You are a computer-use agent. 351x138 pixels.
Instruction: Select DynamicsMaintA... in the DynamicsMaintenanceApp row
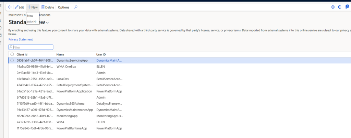[109, 110]
